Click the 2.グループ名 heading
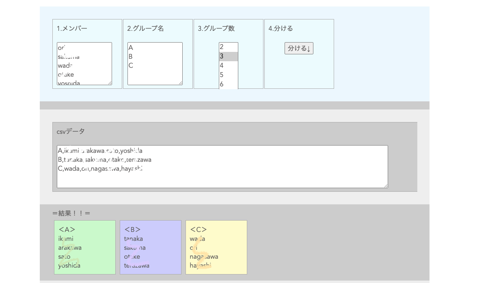 (145, 28)
